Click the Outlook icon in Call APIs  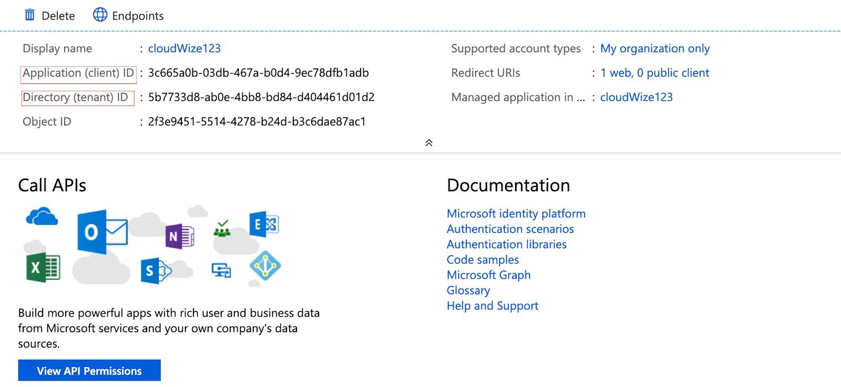click(101, 232)
